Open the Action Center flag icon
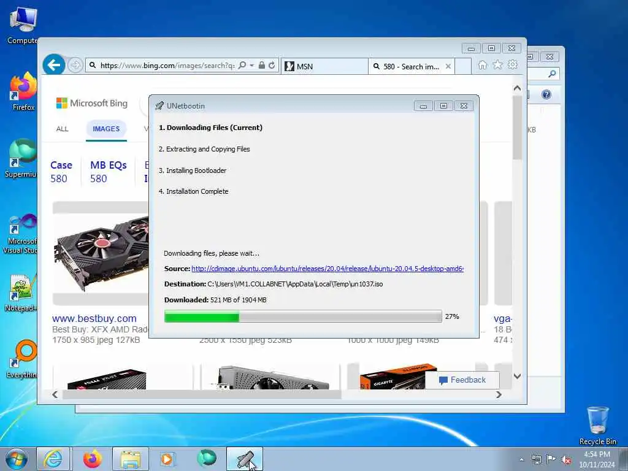Screen dimensions: 628x471 click(551, 459)
